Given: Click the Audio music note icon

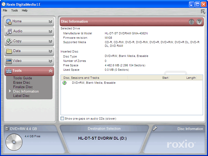Looking at the screenshot, I should (9, 31).
